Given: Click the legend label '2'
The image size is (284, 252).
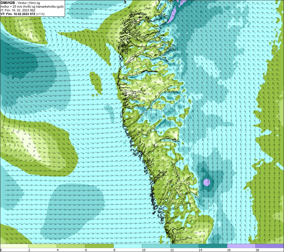Looking at the screenshot, I should click(x=29, y=250).
